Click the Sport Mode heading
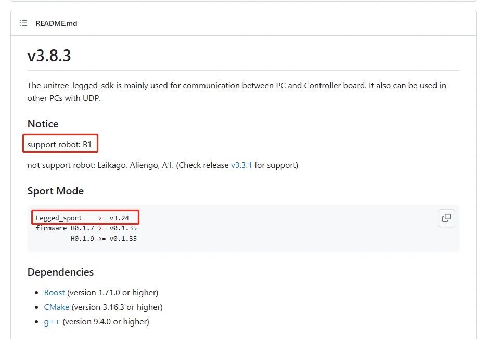487x339 pixels. (56, 191)
